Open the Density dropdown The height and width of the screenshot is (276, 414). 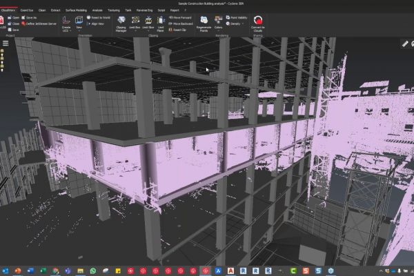pyautogui.click(x=236, y=24)
